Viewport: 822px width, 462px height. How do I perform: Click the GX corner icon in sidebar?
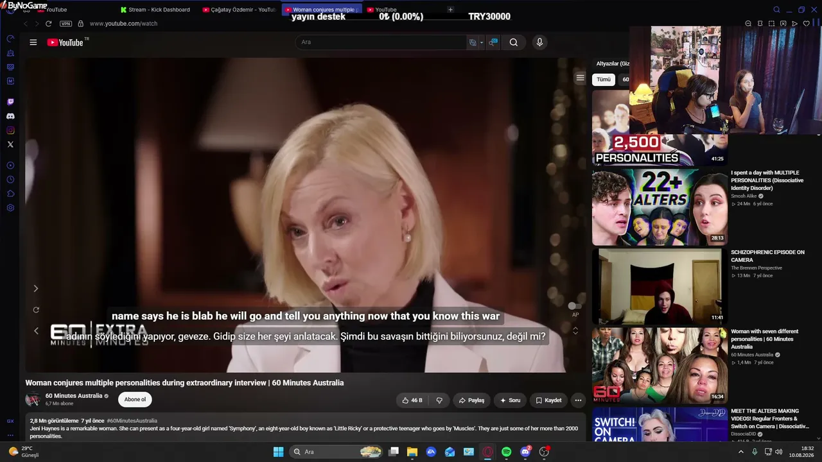pos(10,422)
